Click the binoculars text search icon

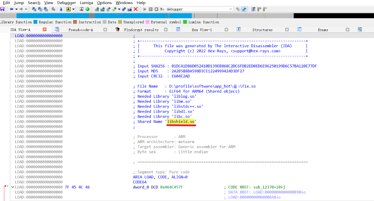click(40, 9)
